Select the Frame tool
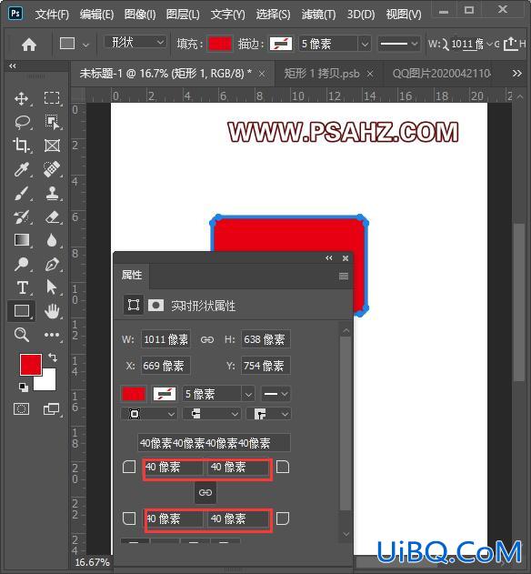Screen dimensions: 531x574 [52, 146]
